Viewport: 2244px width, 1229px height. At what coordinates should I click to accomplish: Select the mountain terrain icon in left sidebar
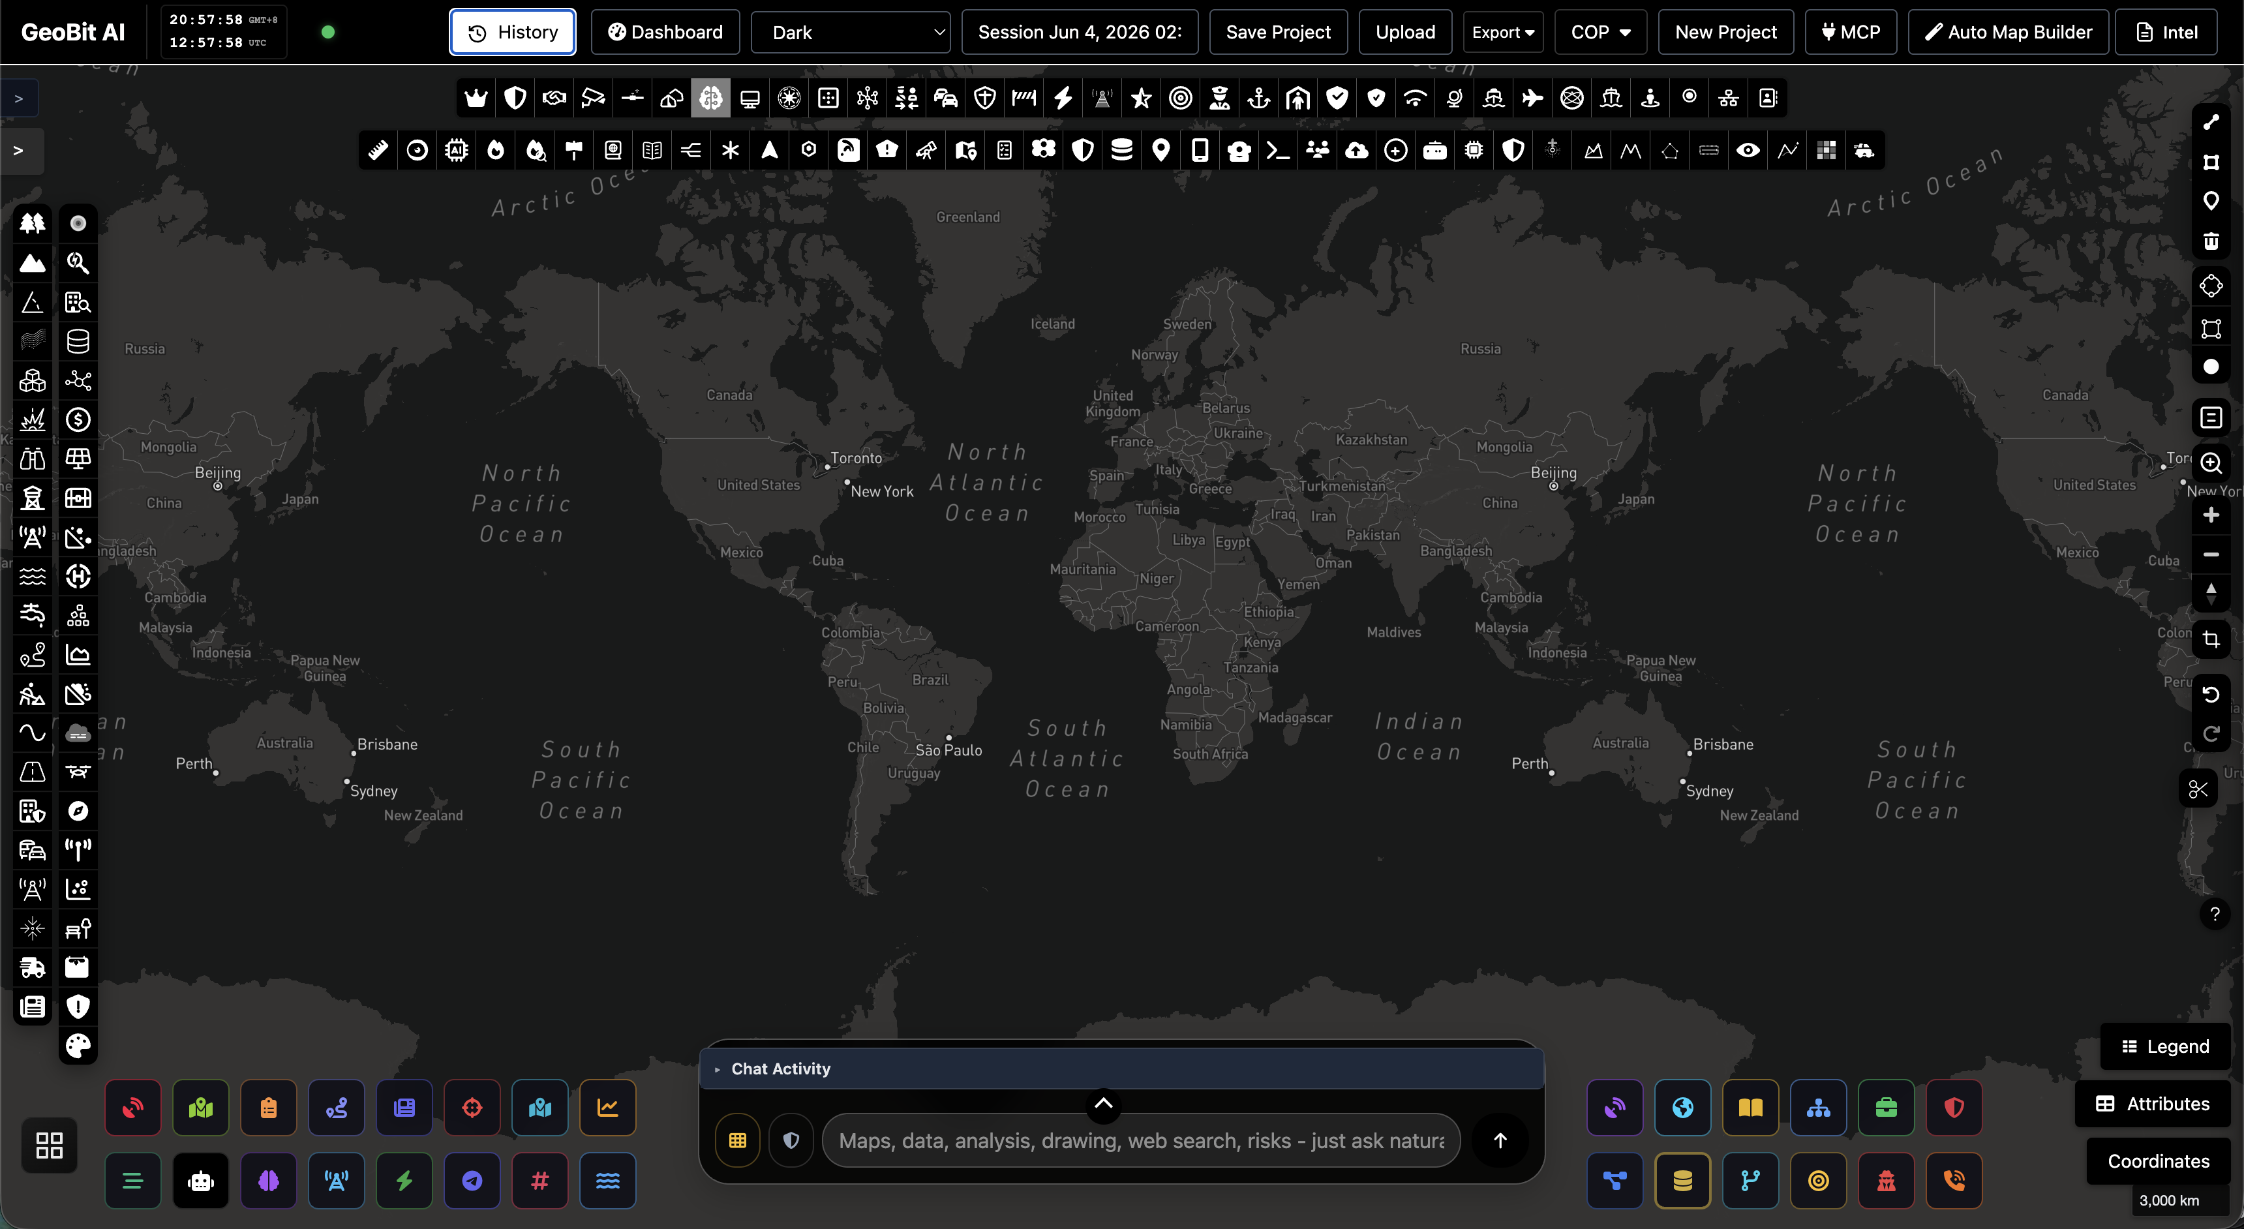(x=32, y=262)
